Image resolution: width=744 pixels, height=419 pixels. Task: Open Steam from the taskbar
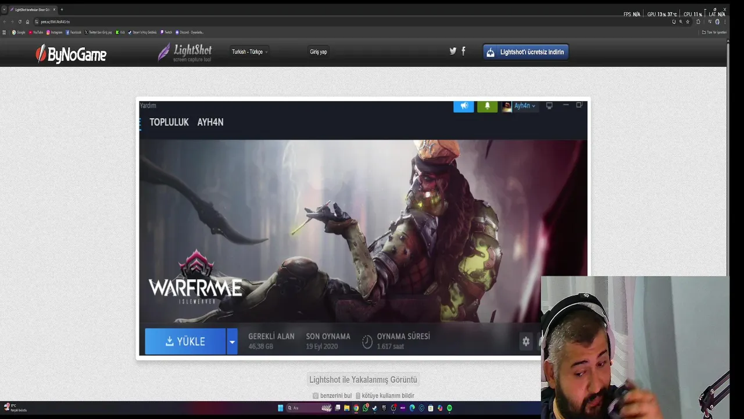[x=375, y=408]
